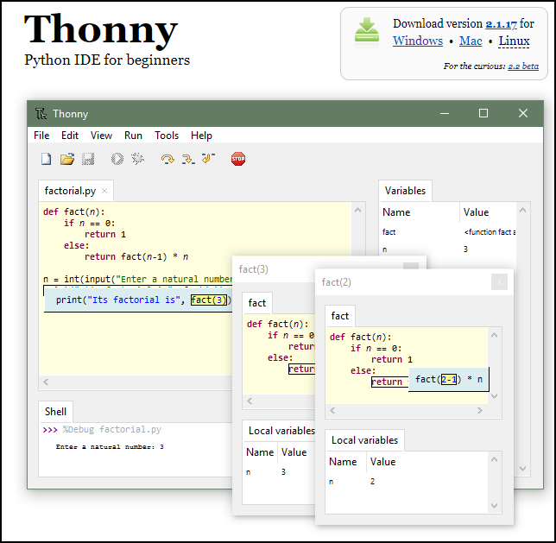Open the 2.2 beta link
This screenshot has width=556, height=543.
(523, 66)
